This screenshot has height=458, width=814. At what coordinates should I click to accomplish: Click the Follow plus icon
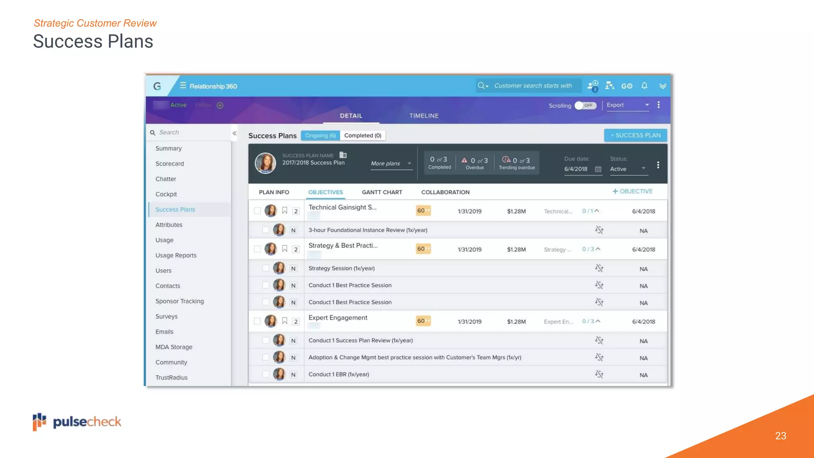(x=220, y=105)
